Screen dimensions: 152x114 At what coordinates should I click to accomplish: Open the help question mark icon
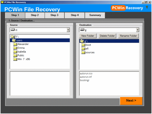[147, 7]
